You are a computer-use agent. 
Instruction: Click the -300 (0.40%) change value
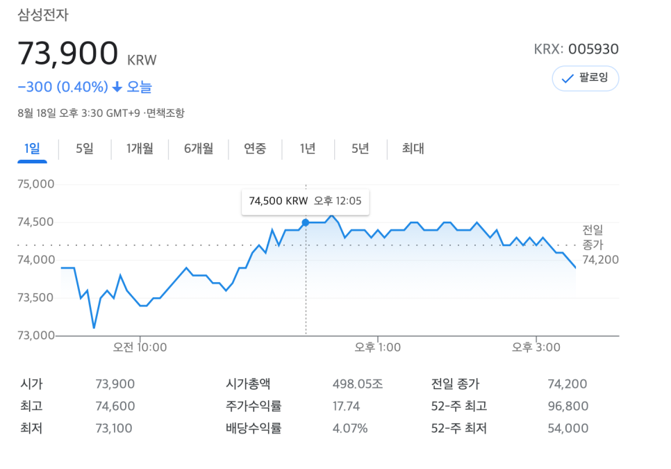point(63,87)
